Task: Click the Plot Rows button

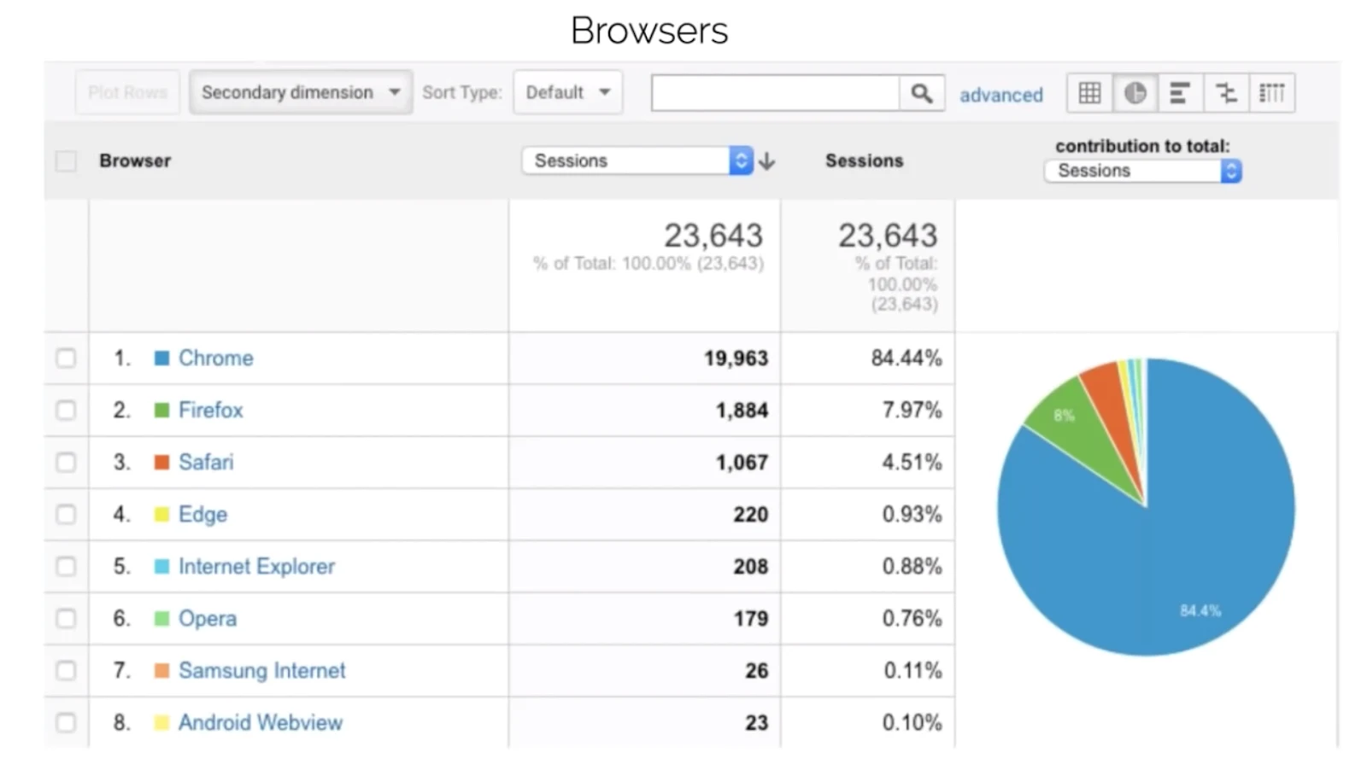Action: [x=127, y=92]
